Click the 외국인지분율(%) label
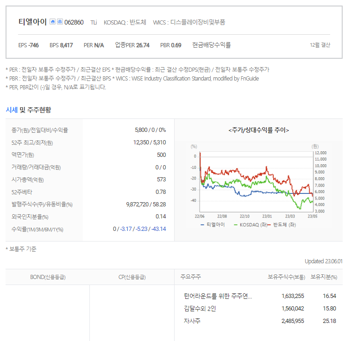 (30, 217)
